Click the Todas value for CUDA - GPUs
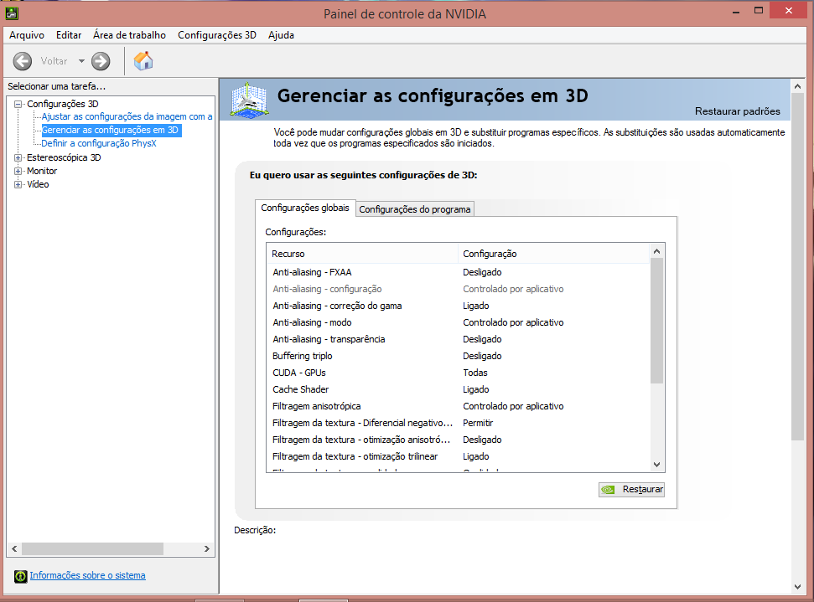 point(475,373)
